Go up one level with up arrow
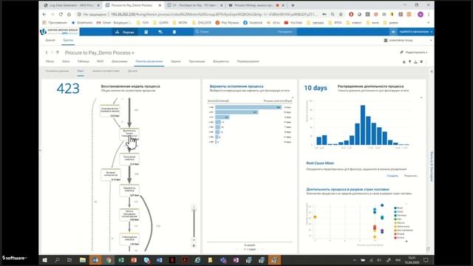This screenshot has width=473, height=266. tap(58, 52)
